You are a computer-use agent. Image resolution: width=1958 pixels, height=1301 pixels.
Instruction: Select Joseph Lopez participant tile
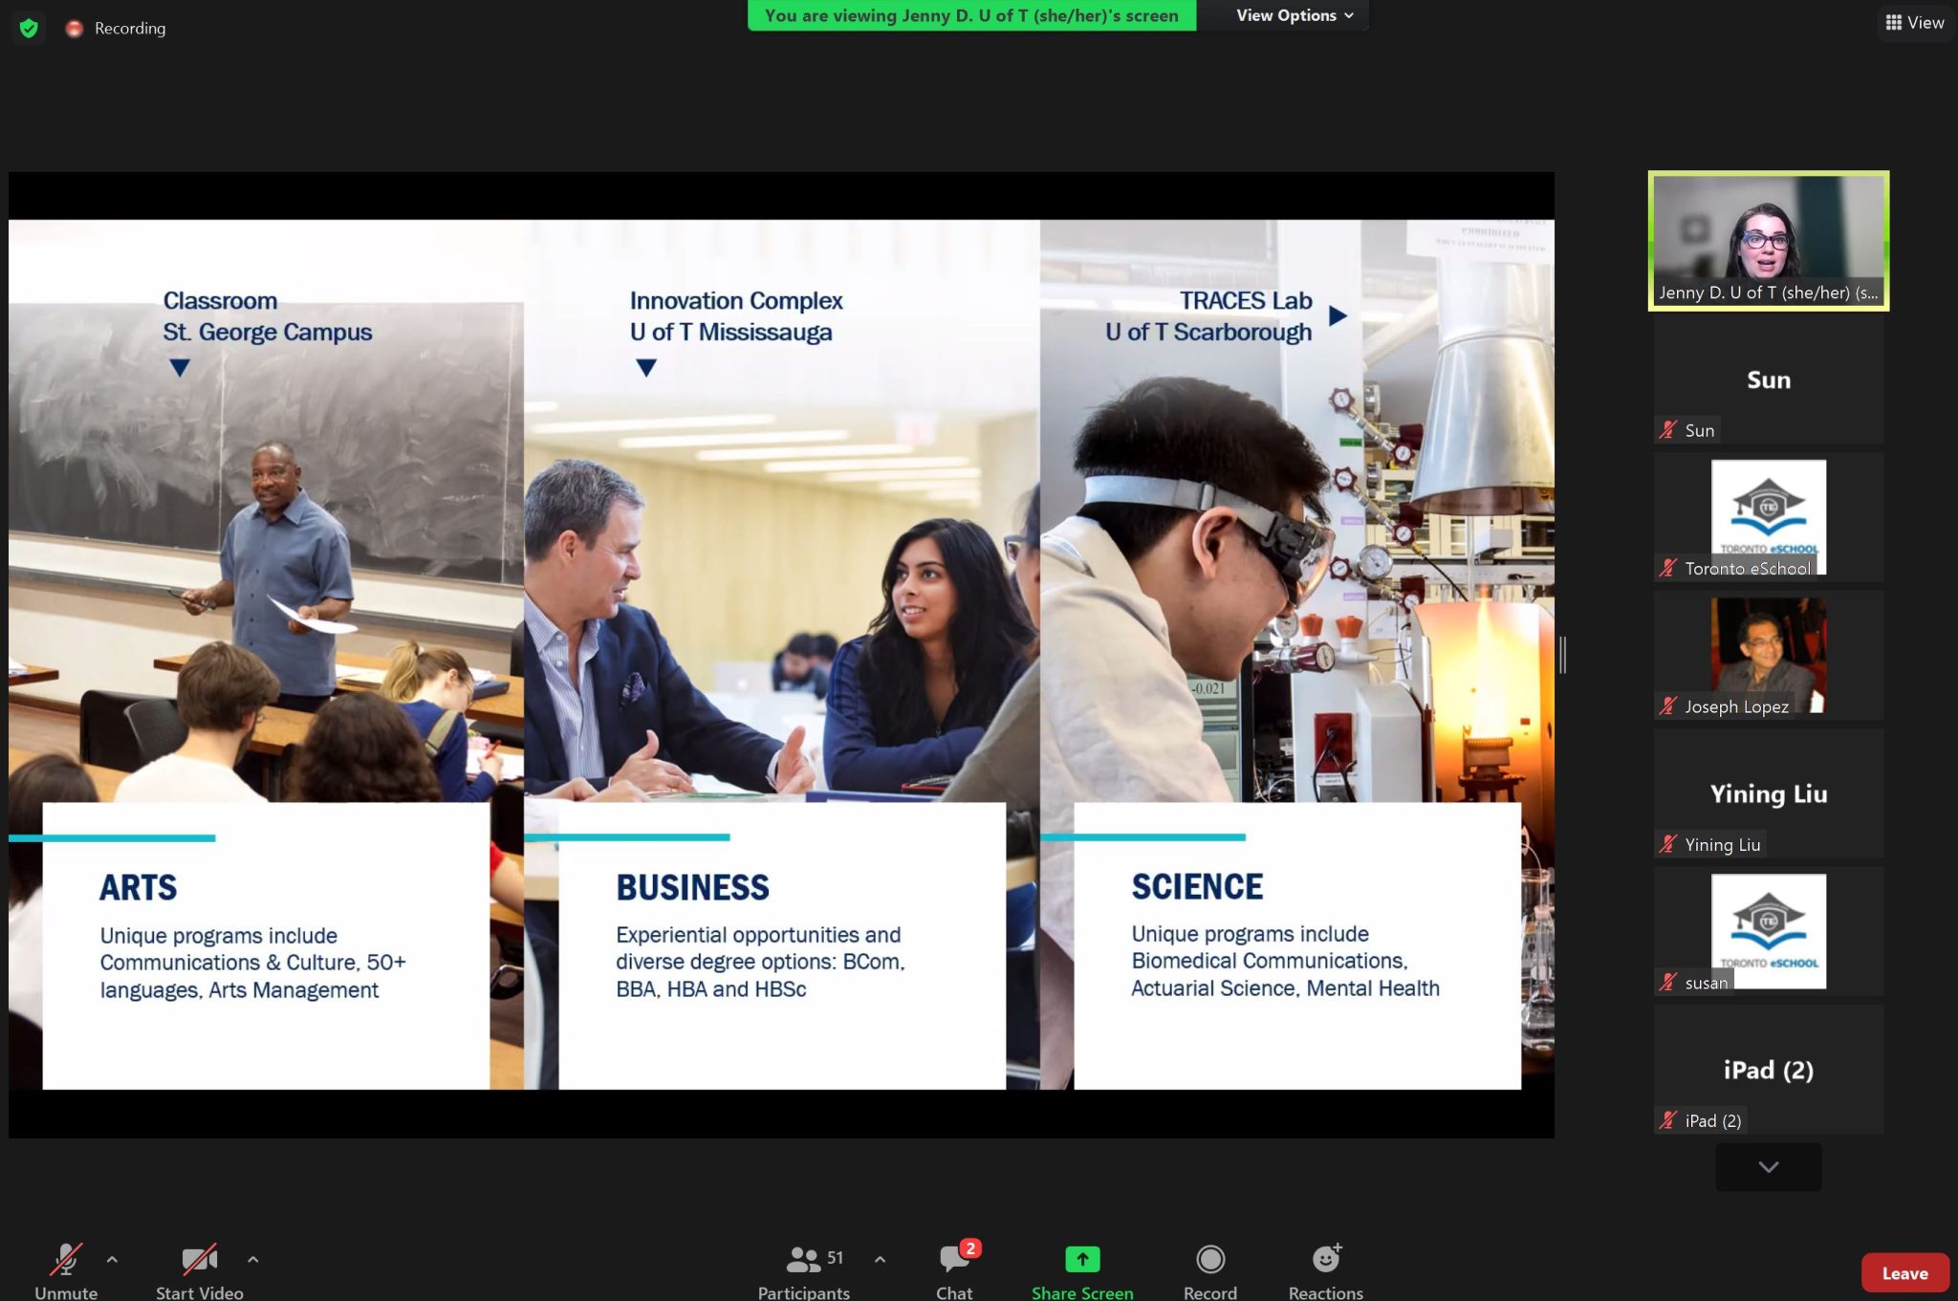[1769, 656]
